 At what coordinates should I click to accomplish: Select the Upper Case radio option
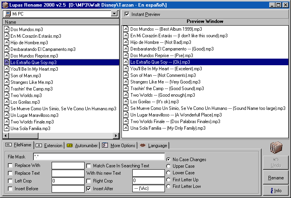168,166
